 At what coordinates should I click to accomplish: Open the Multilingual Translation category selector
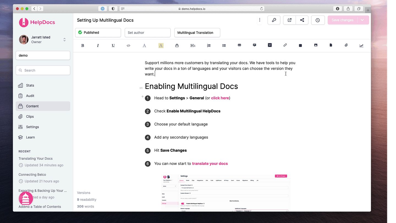click(x=197, y=32)
